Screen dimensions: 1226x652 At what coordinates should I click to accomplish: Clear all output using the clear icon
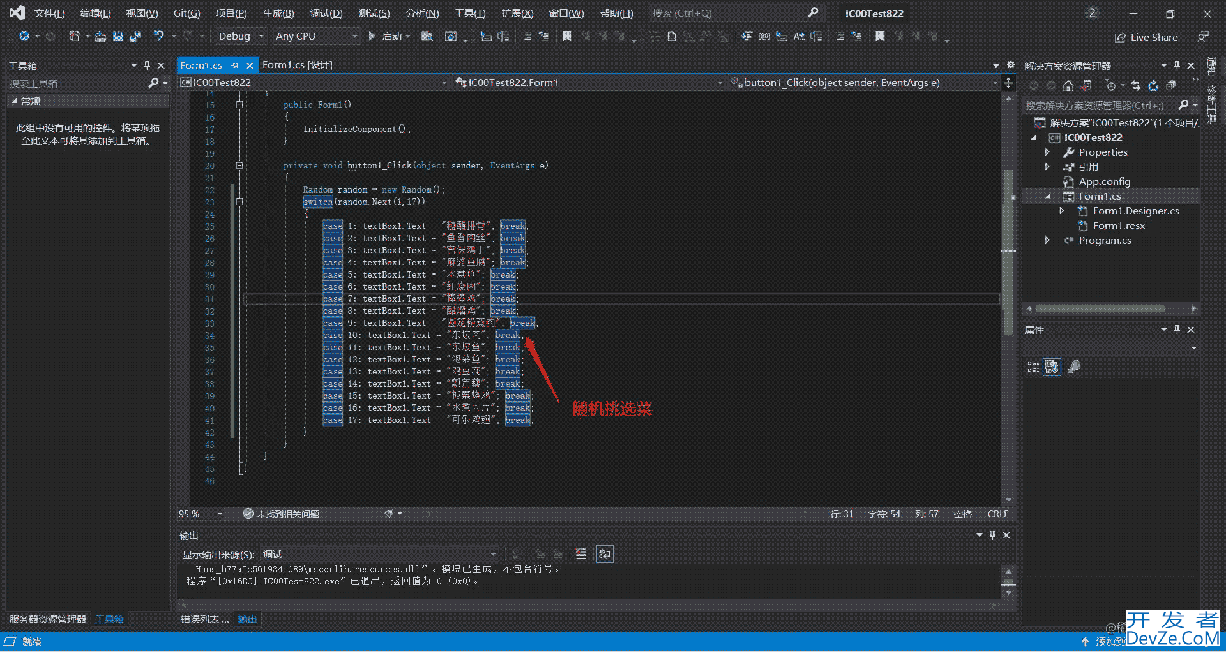pyautogui.click(x=580, y=554)
